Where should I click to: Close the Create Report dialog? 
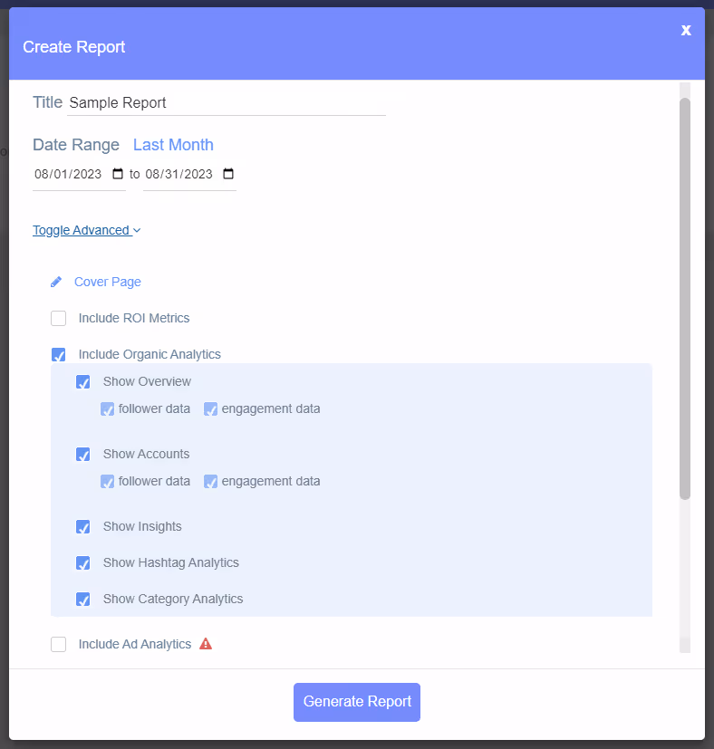tap(686, 30)
